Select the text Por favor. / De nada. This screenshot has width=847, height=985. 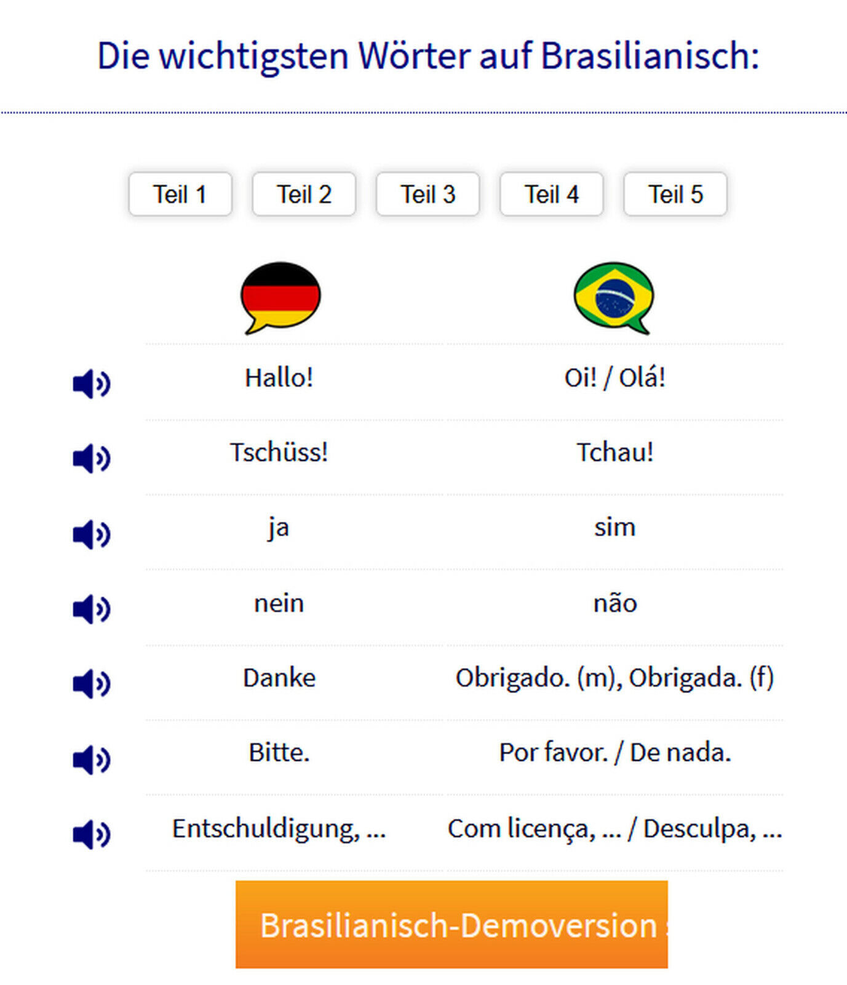[614, 752]
